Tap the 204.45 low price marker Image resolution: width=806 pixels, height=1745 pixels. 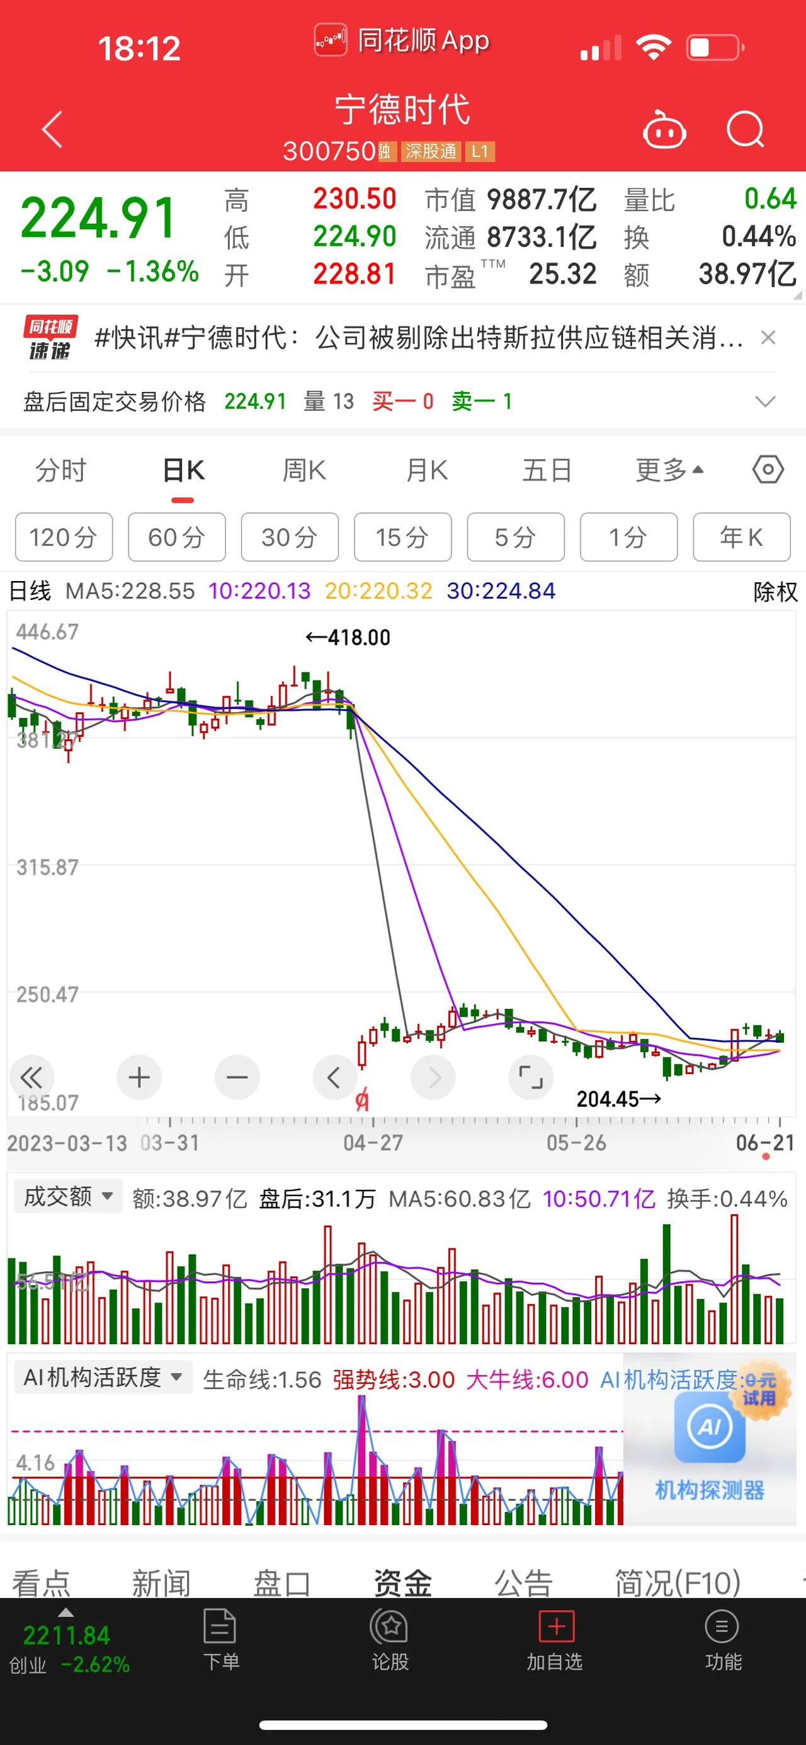[x=618, y=1099]
